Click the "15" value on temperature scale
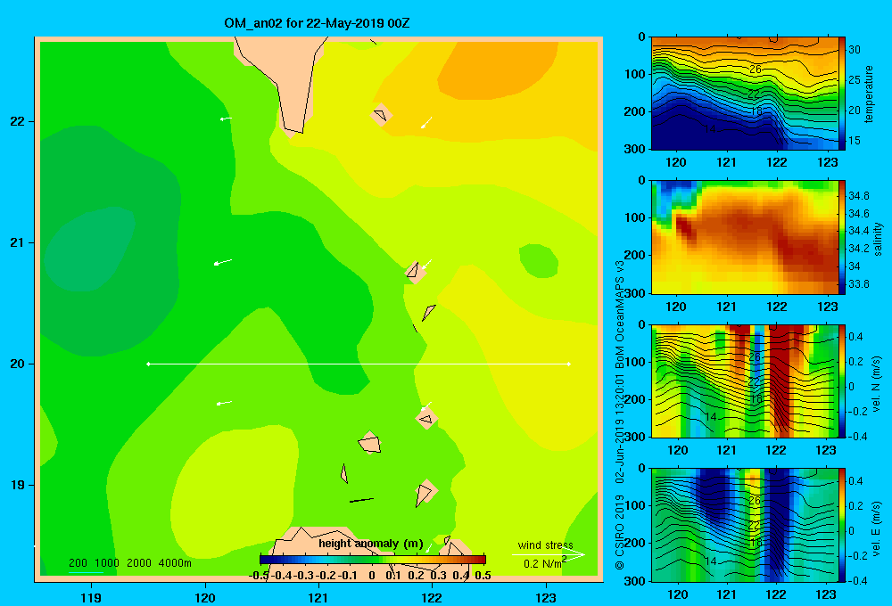Viewport: 892px width, 606px height. coord(855,141)
